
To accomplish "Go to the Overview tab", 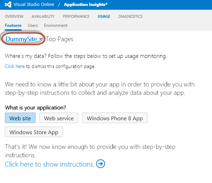I will (x=14, y=16).
